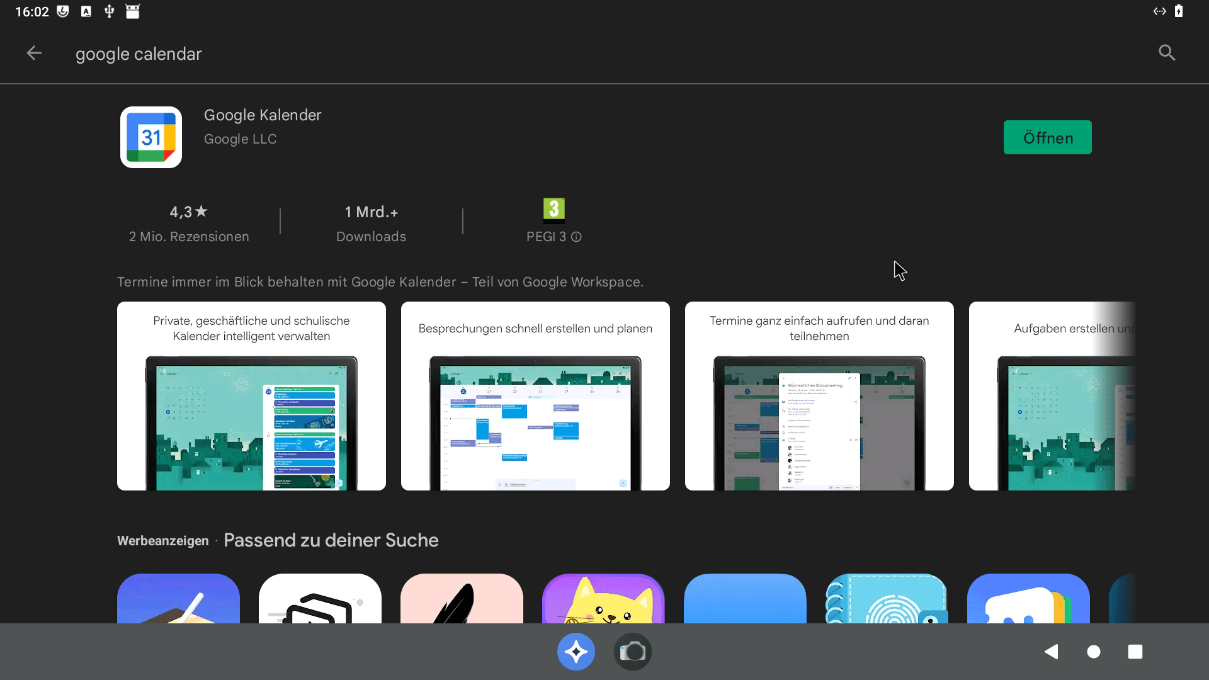The height and width of the screenshot is (680, 1209).
Task: Open the ad app with pencil-and-notebook icon
Action: (x=178, y=598)
